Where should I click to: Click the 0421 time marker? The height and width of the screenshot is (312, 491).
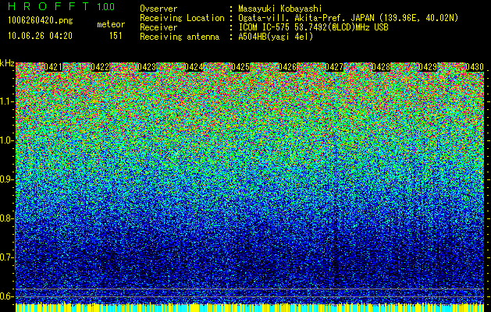point(53,67)
